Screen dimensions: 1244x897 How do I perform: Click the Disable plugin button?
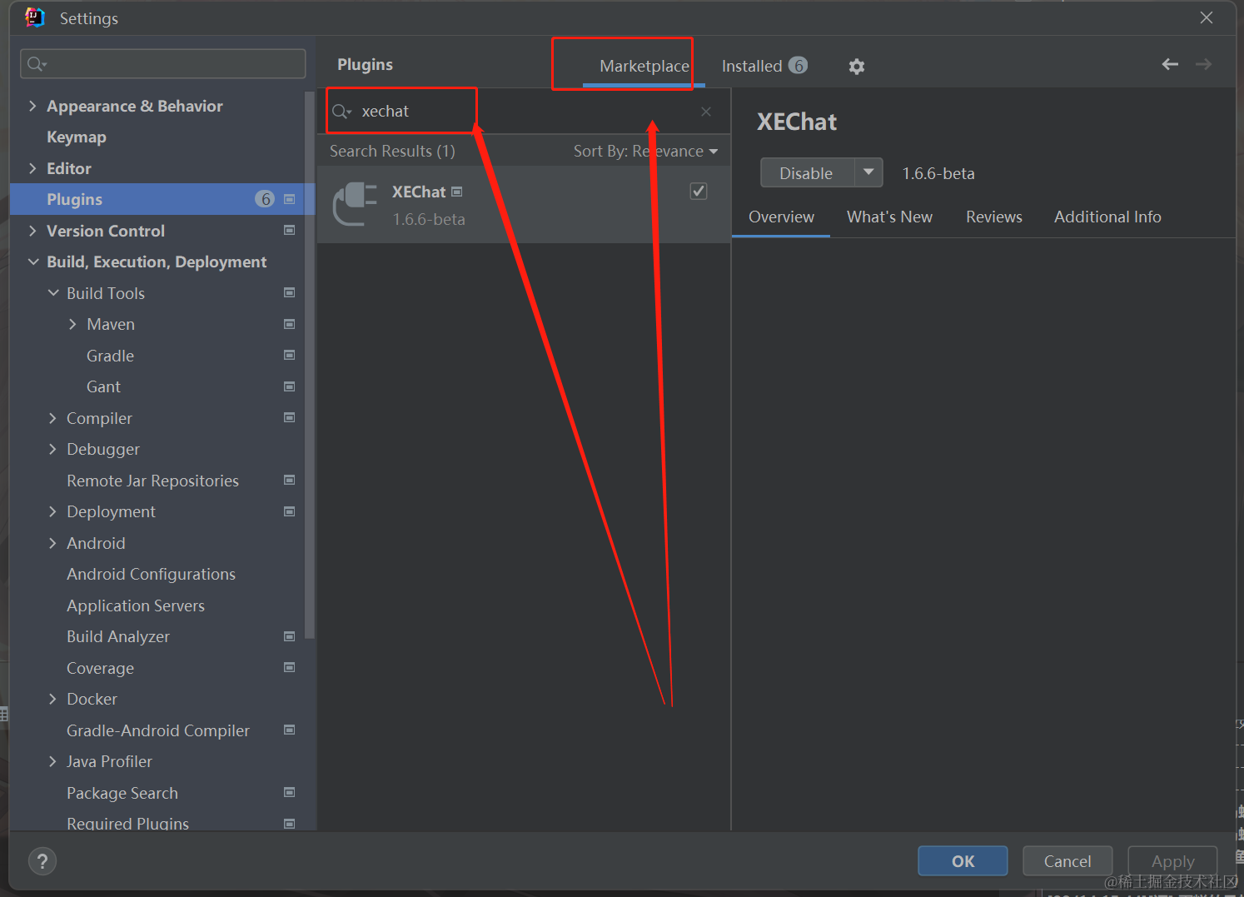coord(807,173)
